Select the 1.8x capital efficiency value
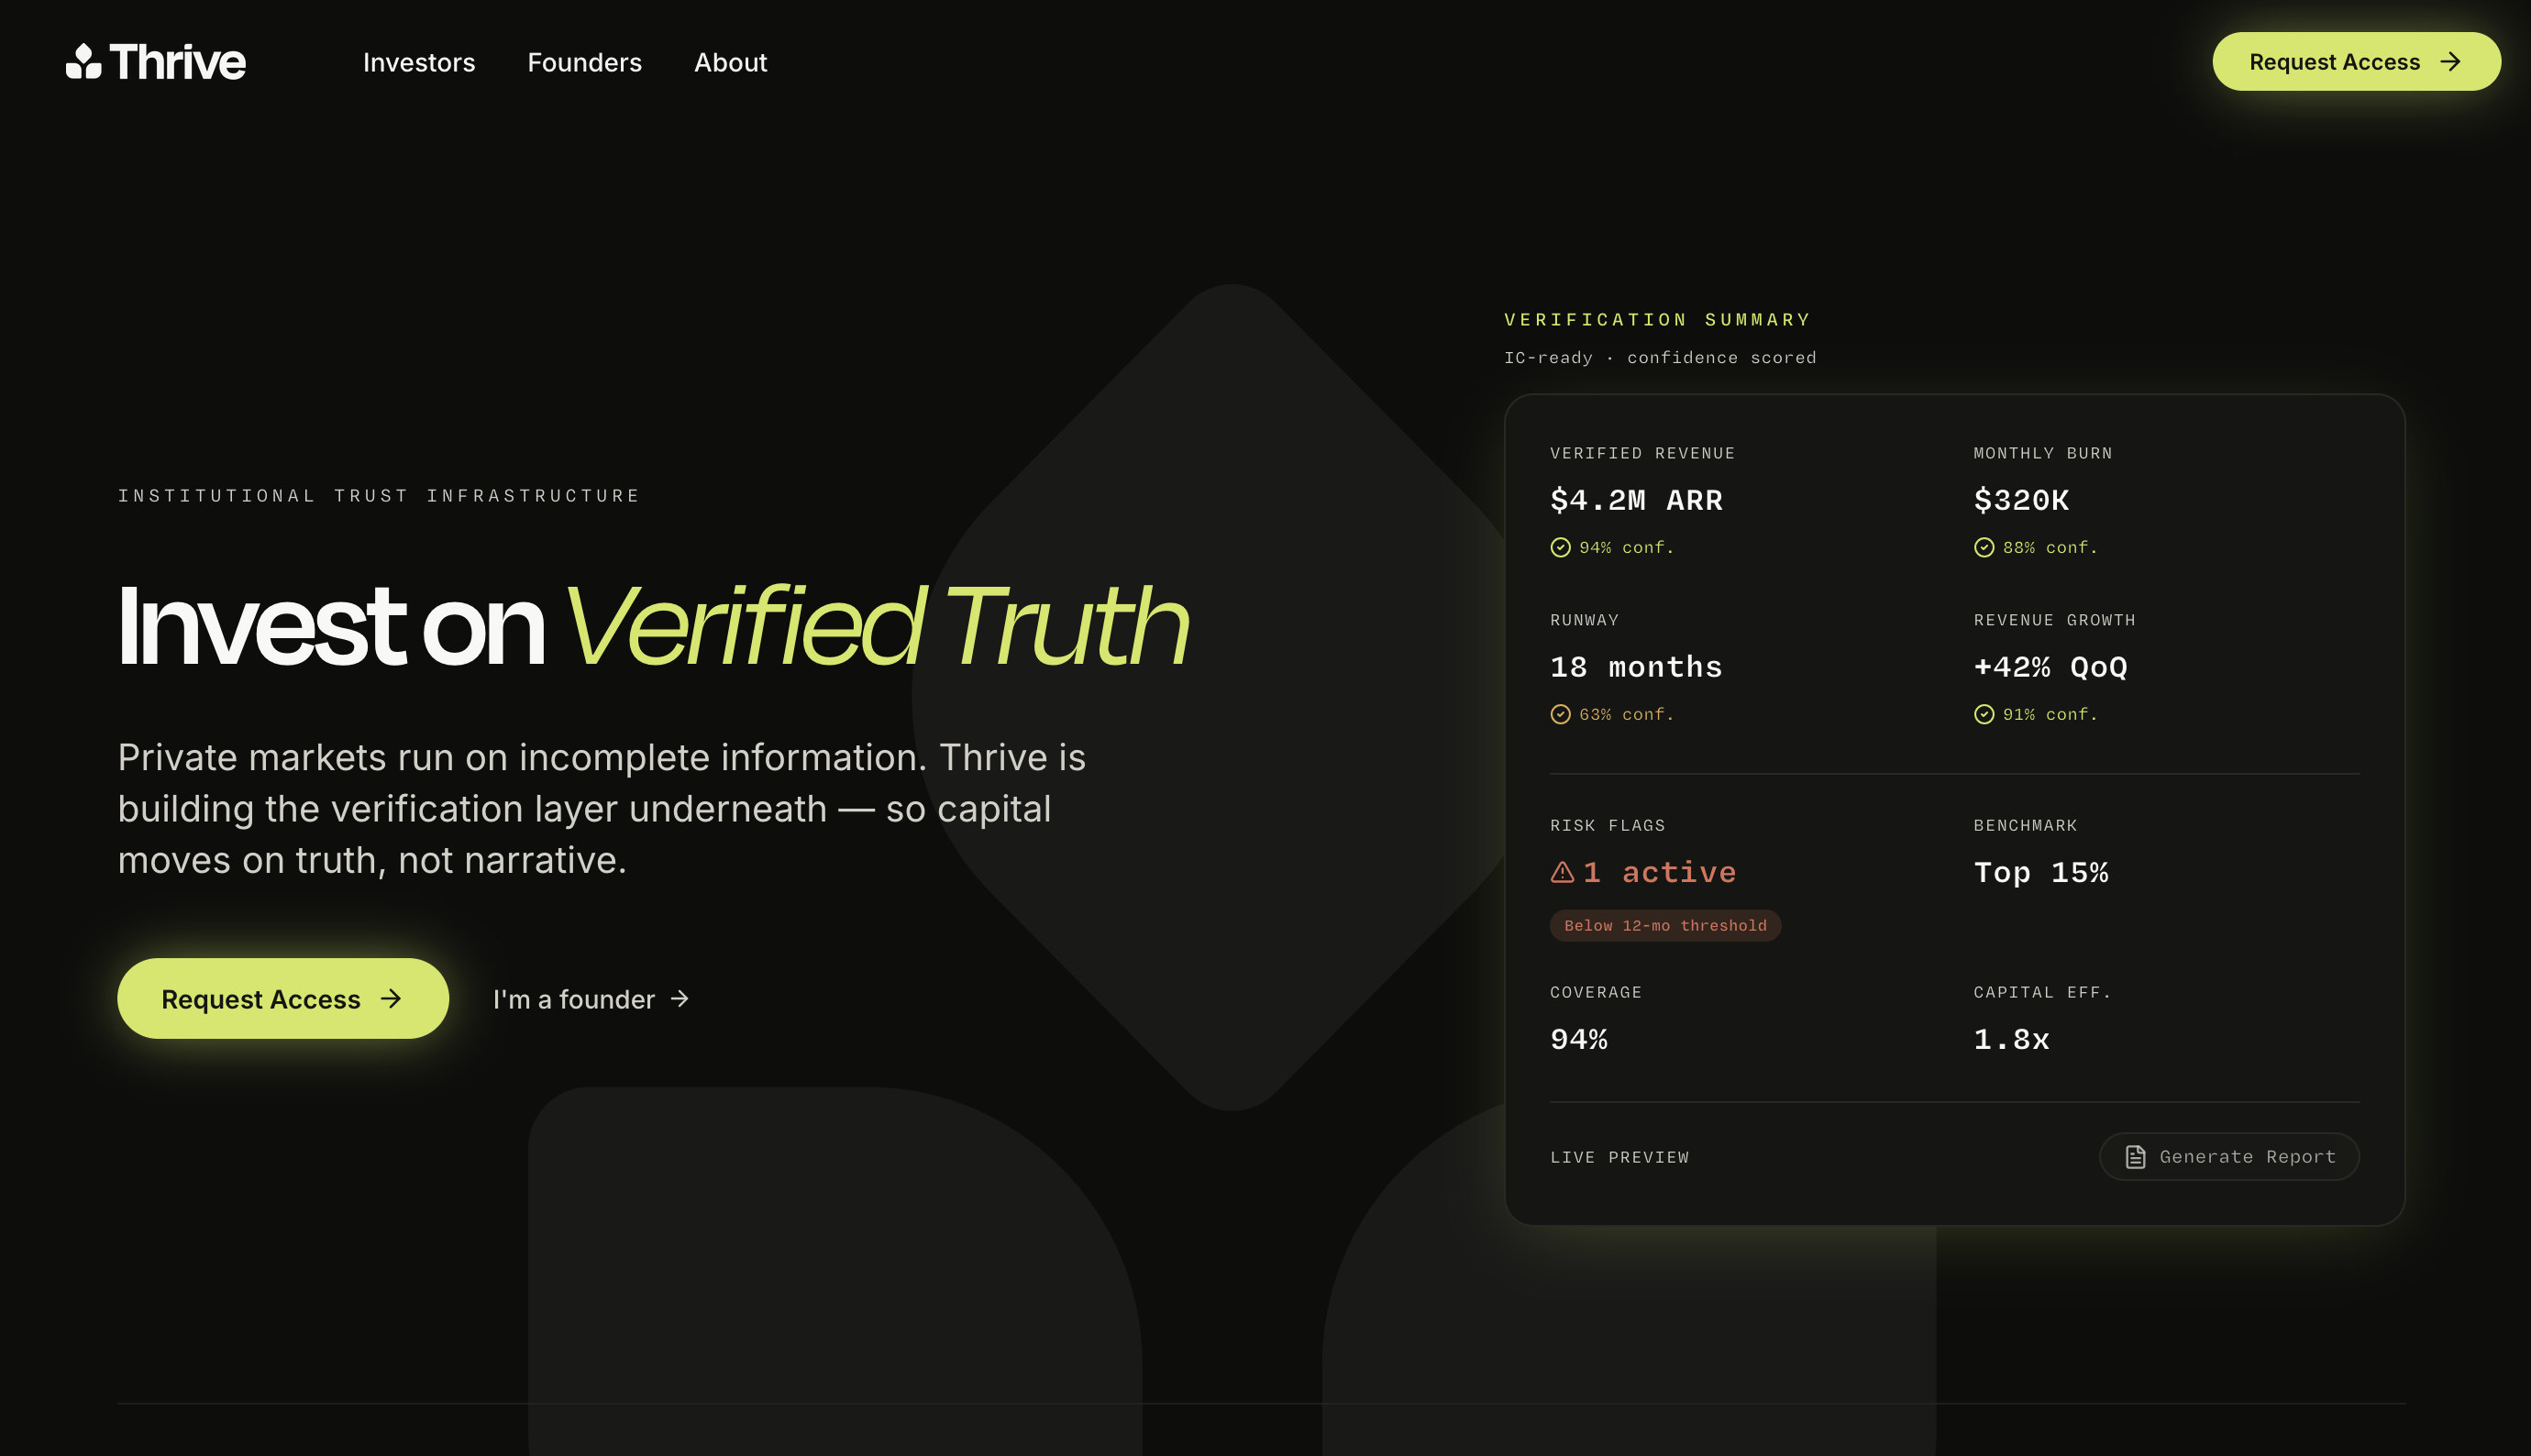 [2011, 1039]
